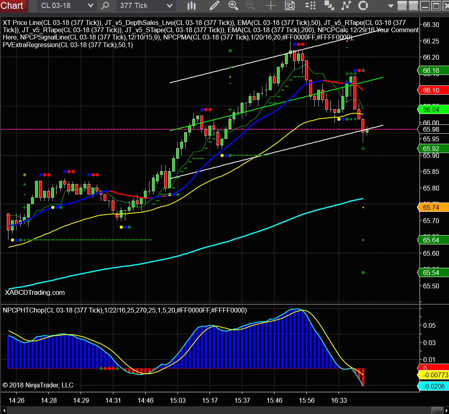The height and width of the screenshot is (414, 449).
Task: Click the 0.05 axis label in lower panel
Action: pos(429,325)
